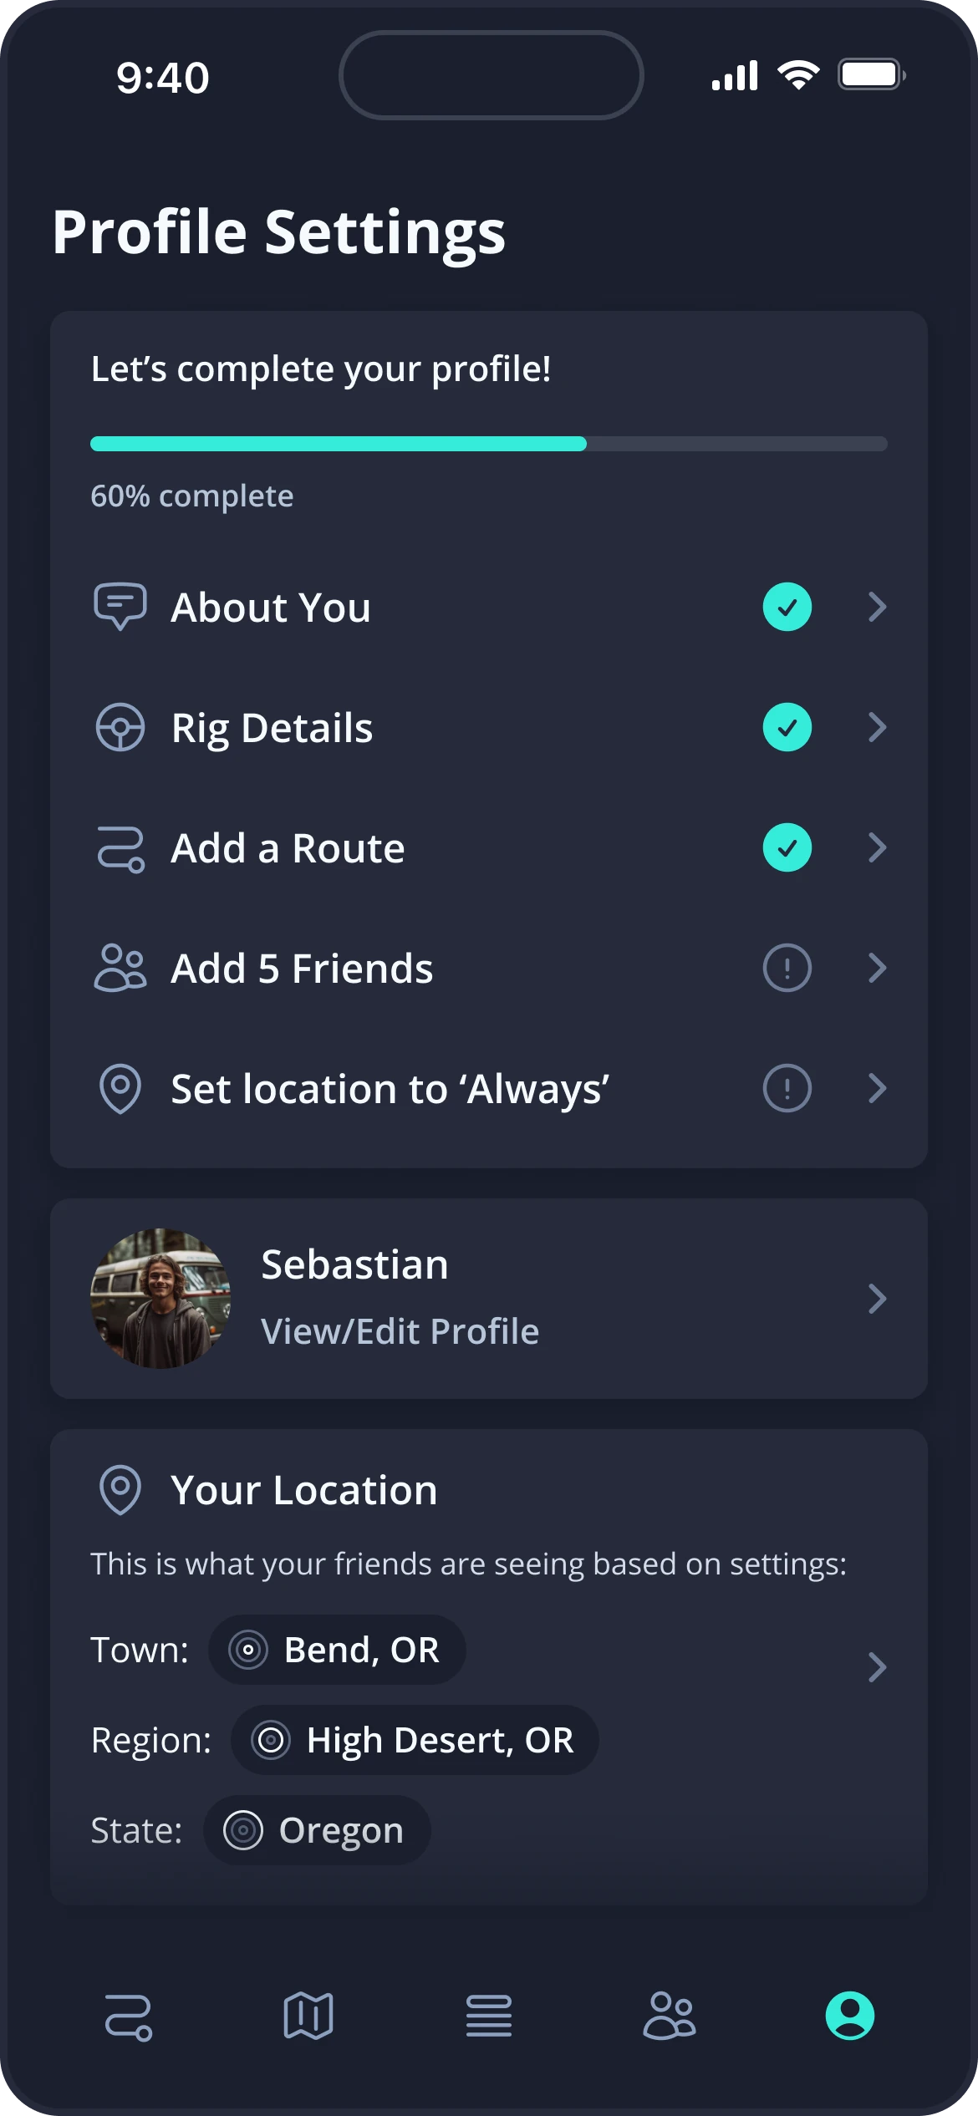Click the speech bubble icon beside About You
Screen dimensions: 978x2116
pos(120,606)
